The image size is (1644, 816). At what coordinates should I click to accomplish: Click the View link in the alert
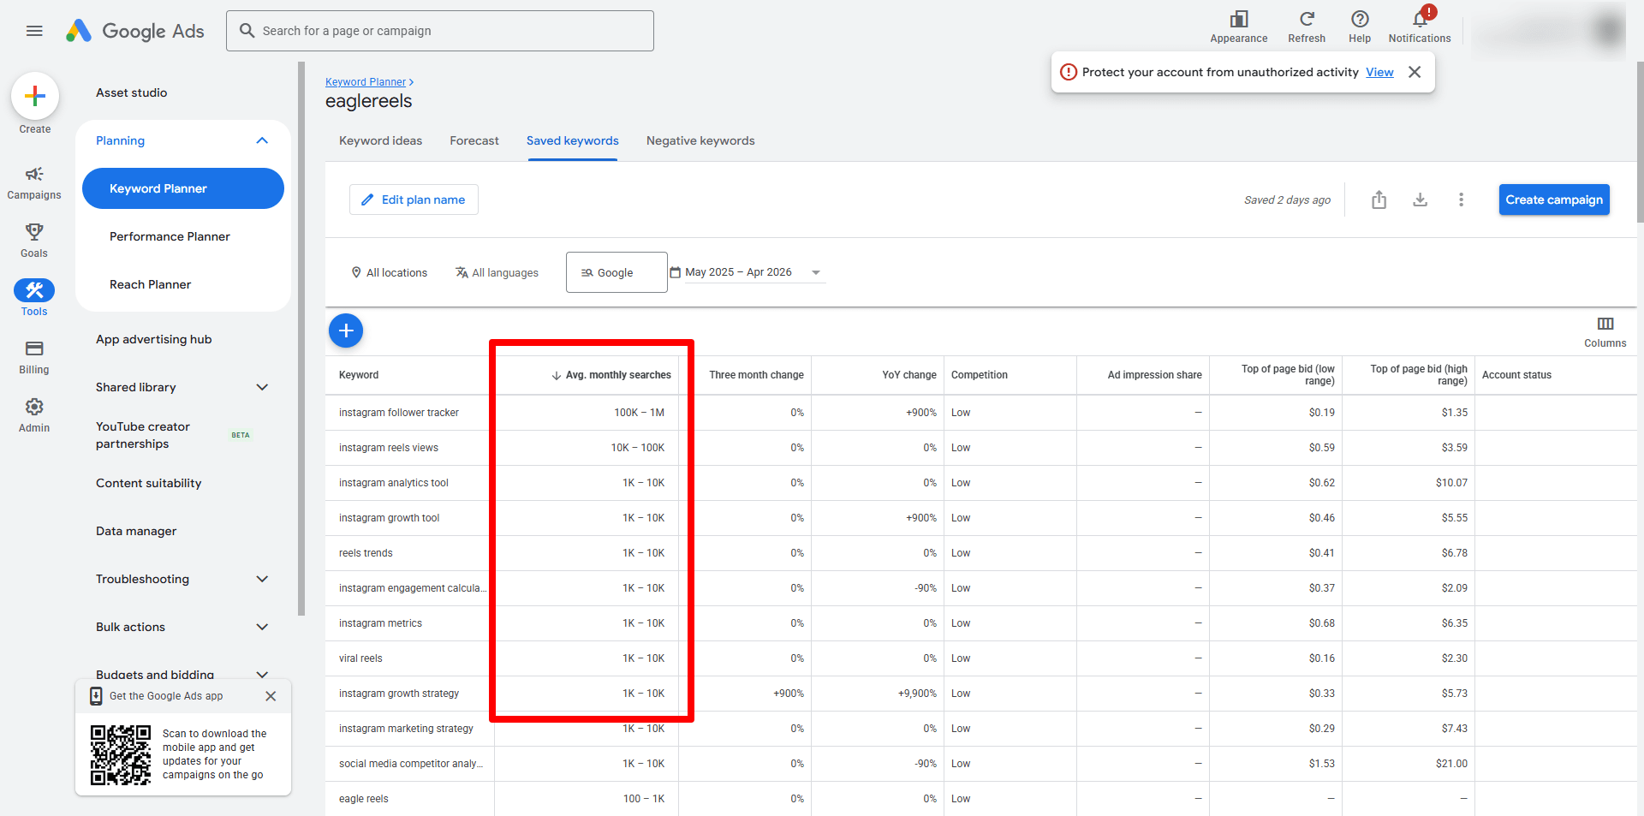[1379, 72]
